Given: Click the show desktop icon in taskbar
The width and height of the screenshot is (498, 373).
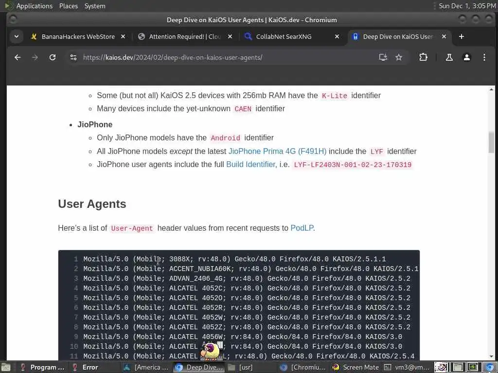Looking at the screenshot, I should click(6, 368).
